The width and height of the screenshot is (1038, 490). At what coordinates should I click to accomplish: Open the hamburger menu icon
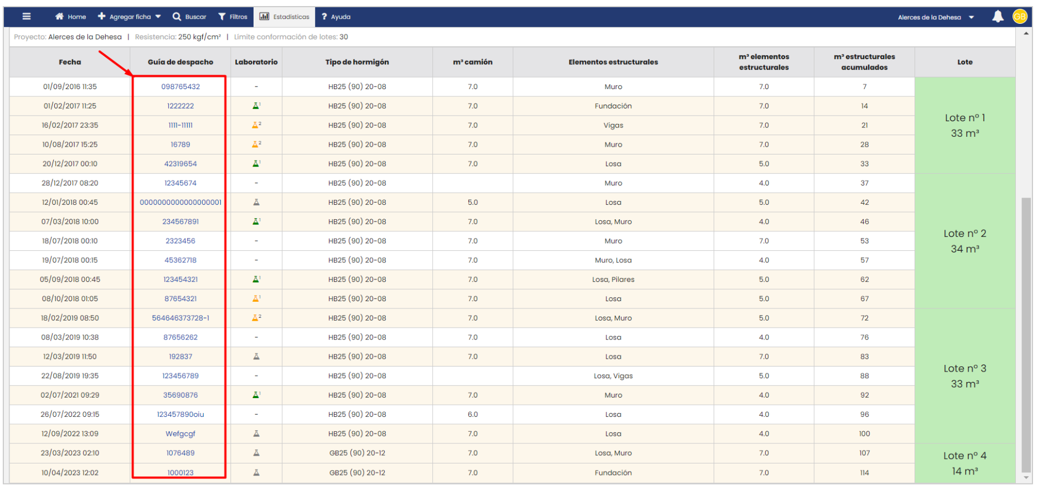point(26,17)
